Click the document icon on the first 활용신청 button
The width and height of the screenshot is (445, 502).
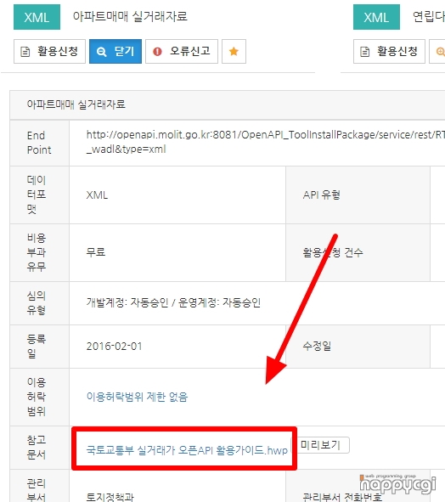(25, 52)
